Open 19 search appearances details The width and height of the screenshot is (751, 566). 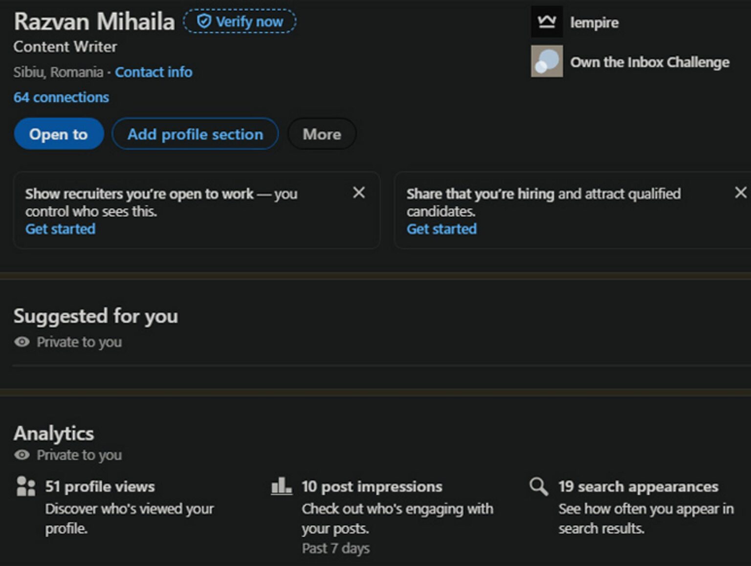pos(636,486)
